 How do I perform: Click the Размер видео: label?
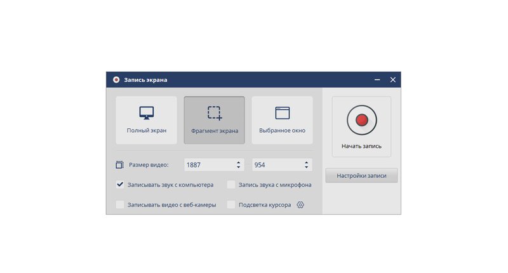(149, 165)
